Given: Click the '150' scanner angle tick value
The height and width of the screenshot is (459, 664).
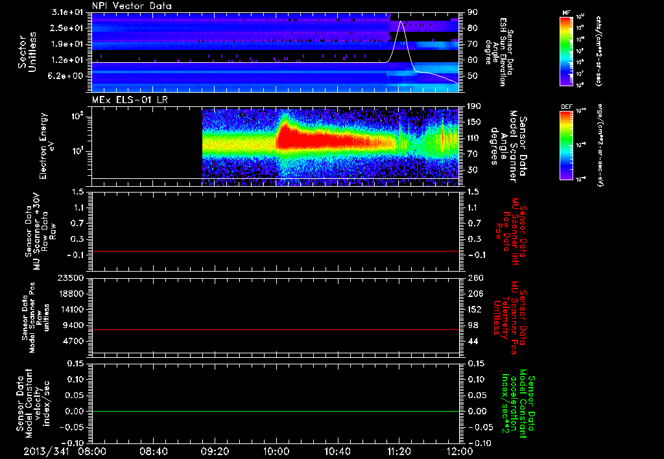Looking at the screenshot, I should (x=475, y=122).
